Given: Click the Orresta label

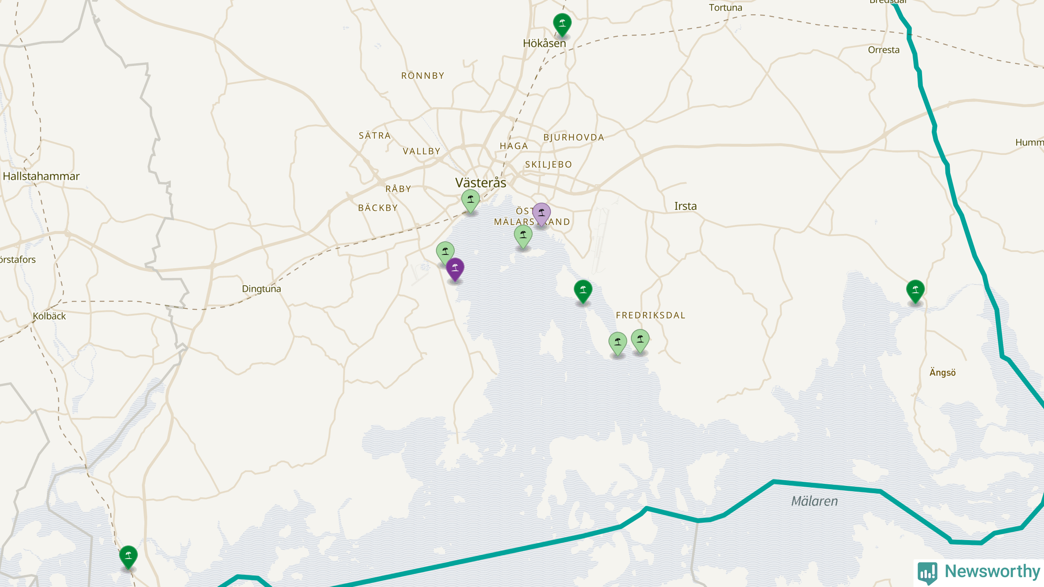Looking at the screenshot, I should [x=884, y=50].
